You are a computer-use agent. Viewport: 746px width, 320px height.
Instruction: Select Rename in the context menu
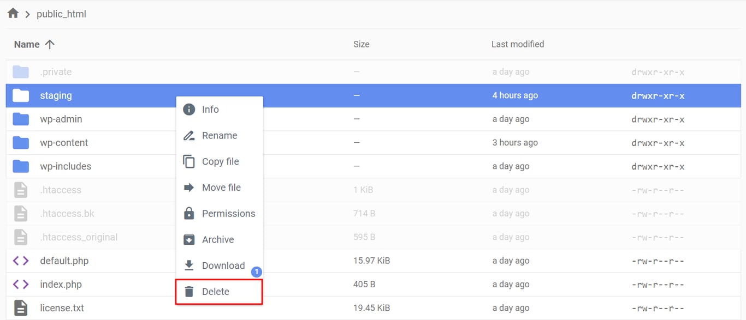point(220,135)
